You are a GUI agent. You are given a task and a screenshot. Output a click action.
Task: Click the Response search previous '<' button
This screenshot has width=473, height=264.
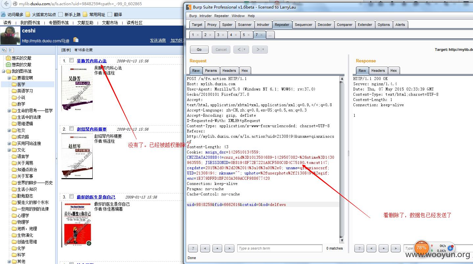371,248
